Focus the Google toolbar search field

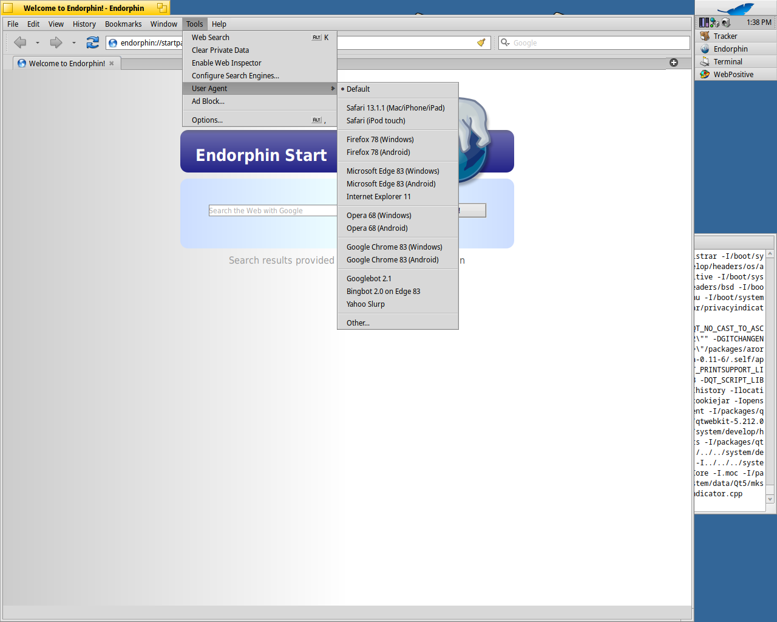click(594, 43)
